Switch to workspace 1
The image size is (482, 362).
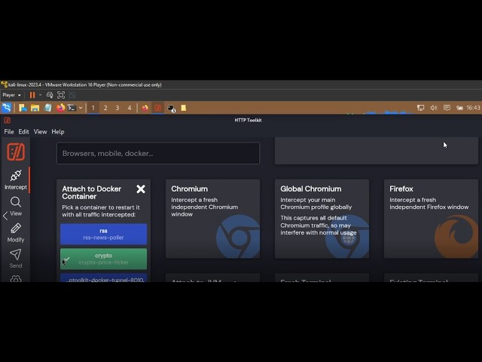(x=93, y=108)
